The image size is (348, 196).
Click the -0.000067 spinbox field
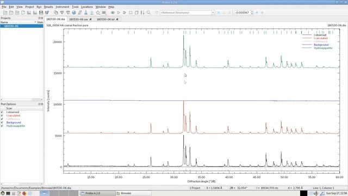242,13
